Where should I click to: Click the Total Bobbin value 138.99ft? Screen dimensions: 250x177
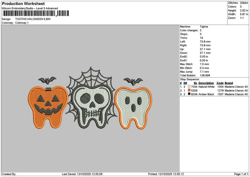(x=205, y=76)
